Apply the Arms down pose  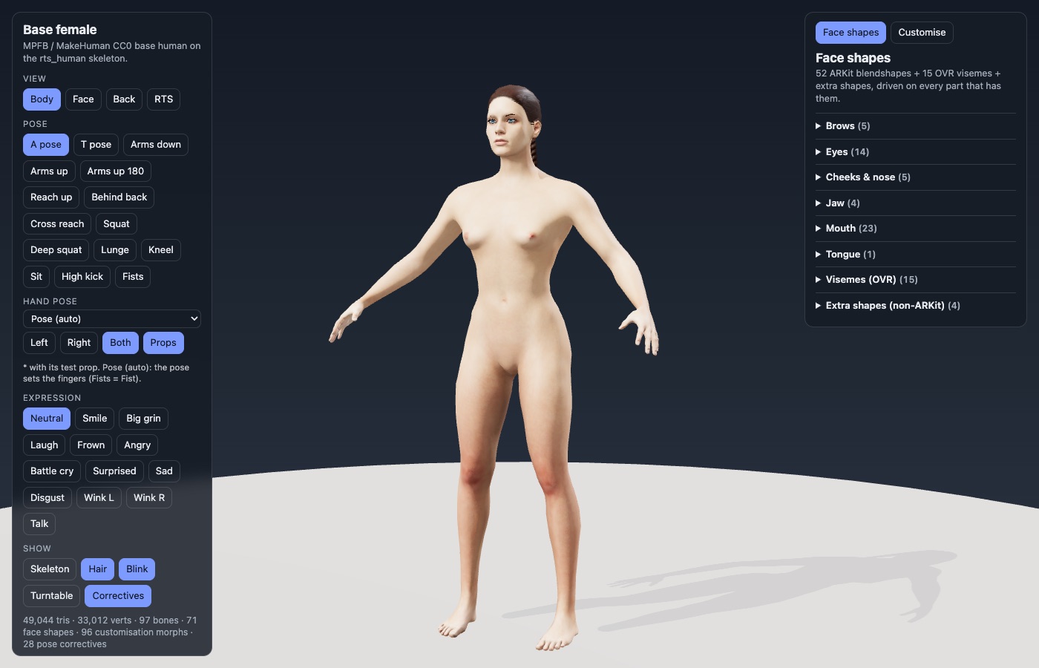pos(156,145)
